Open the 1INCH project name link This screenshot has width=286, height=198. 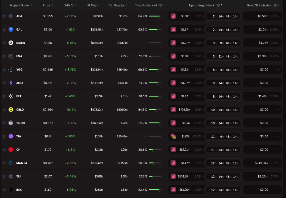click(21, 123)
